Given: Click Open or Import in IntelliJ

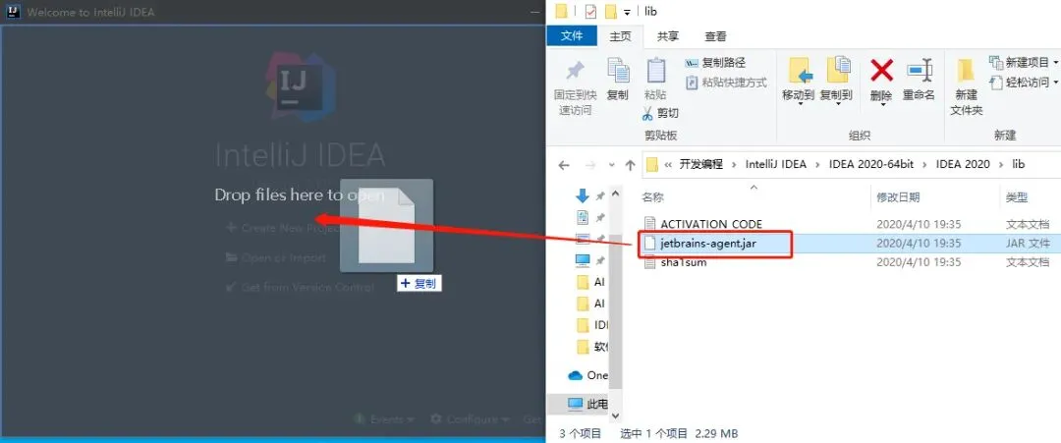Looking at the screenshot, I should click(275, 257).
